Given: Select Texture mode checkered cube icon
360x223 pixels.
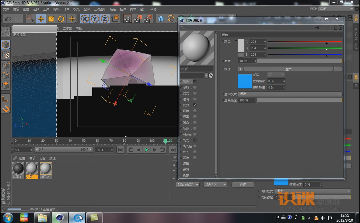Looking at the screenshot, I should [x=6, y=55].
